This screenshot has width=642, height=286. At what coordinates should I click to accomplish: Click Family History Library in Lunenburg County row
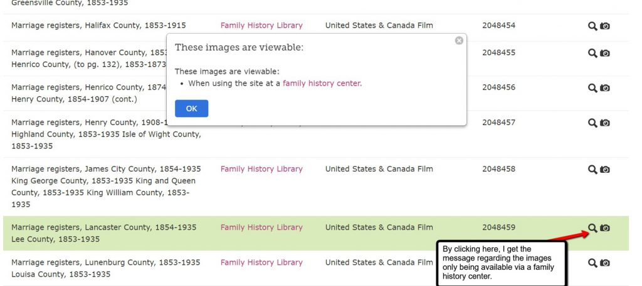coord(261,263)
